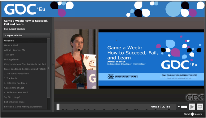Jump to Rules, Deadlines, Constraints chapter
The width and height of the screenshot is (206, 118).
(x=25, y=69)
